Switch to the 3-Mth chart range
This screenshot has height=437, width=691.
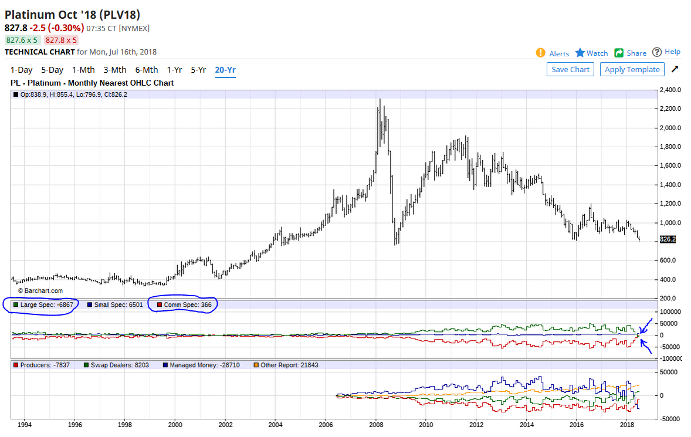click(115, 70)
